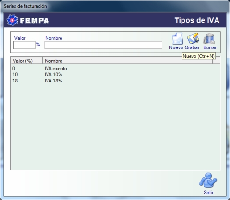Sort by the Valor (%) column header
The width and height of the screenshot is (230, 200).
[x=26, y=61]
